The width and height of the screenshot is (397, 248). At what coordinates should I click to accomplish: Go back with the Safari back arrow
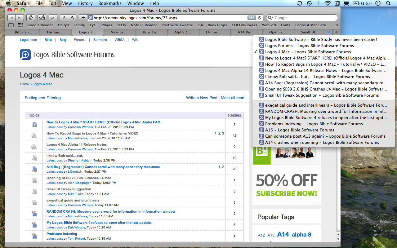pyautogui.click(x=11, y=18)
